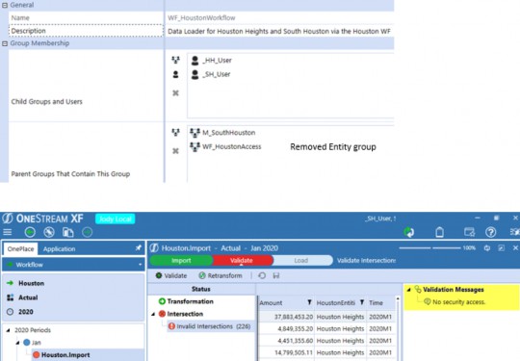Collapse the 2020 Periods tree node
Screen dimensions: 520x361
pos(9,330)
